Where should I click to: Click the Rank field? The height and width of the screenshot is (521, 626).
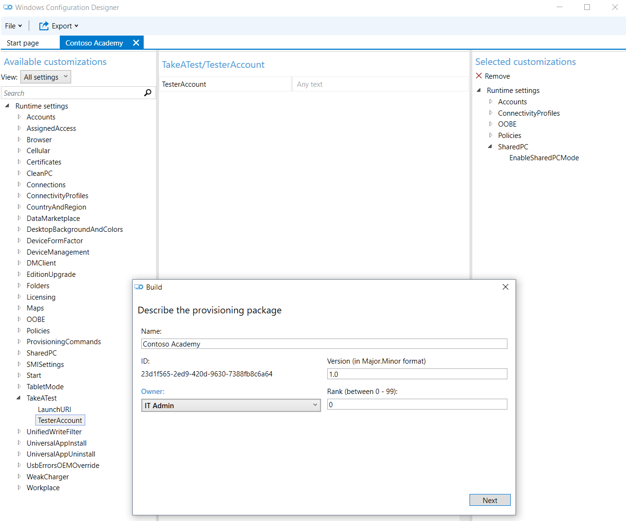pyautogui.click(x=417, y=404)
